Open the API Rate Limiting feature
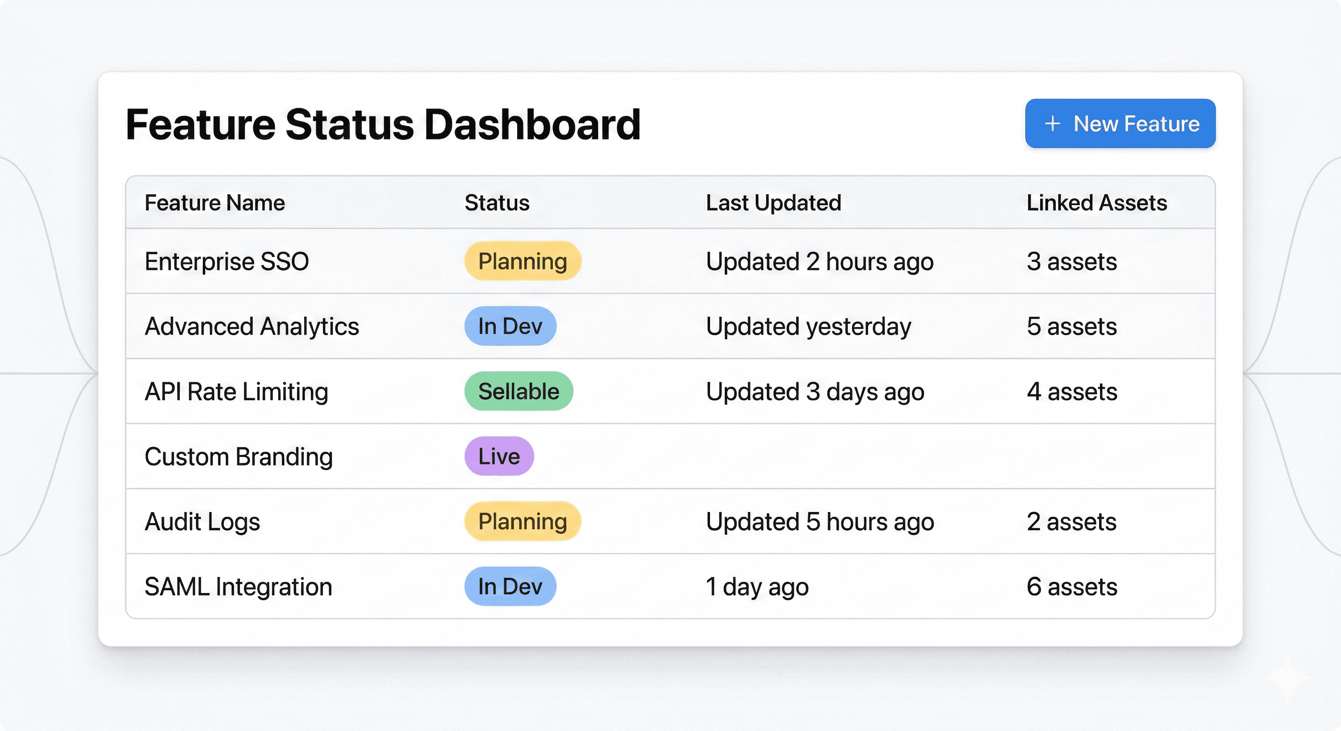This screenshot has height=731, width=1341. pos(236,391)
